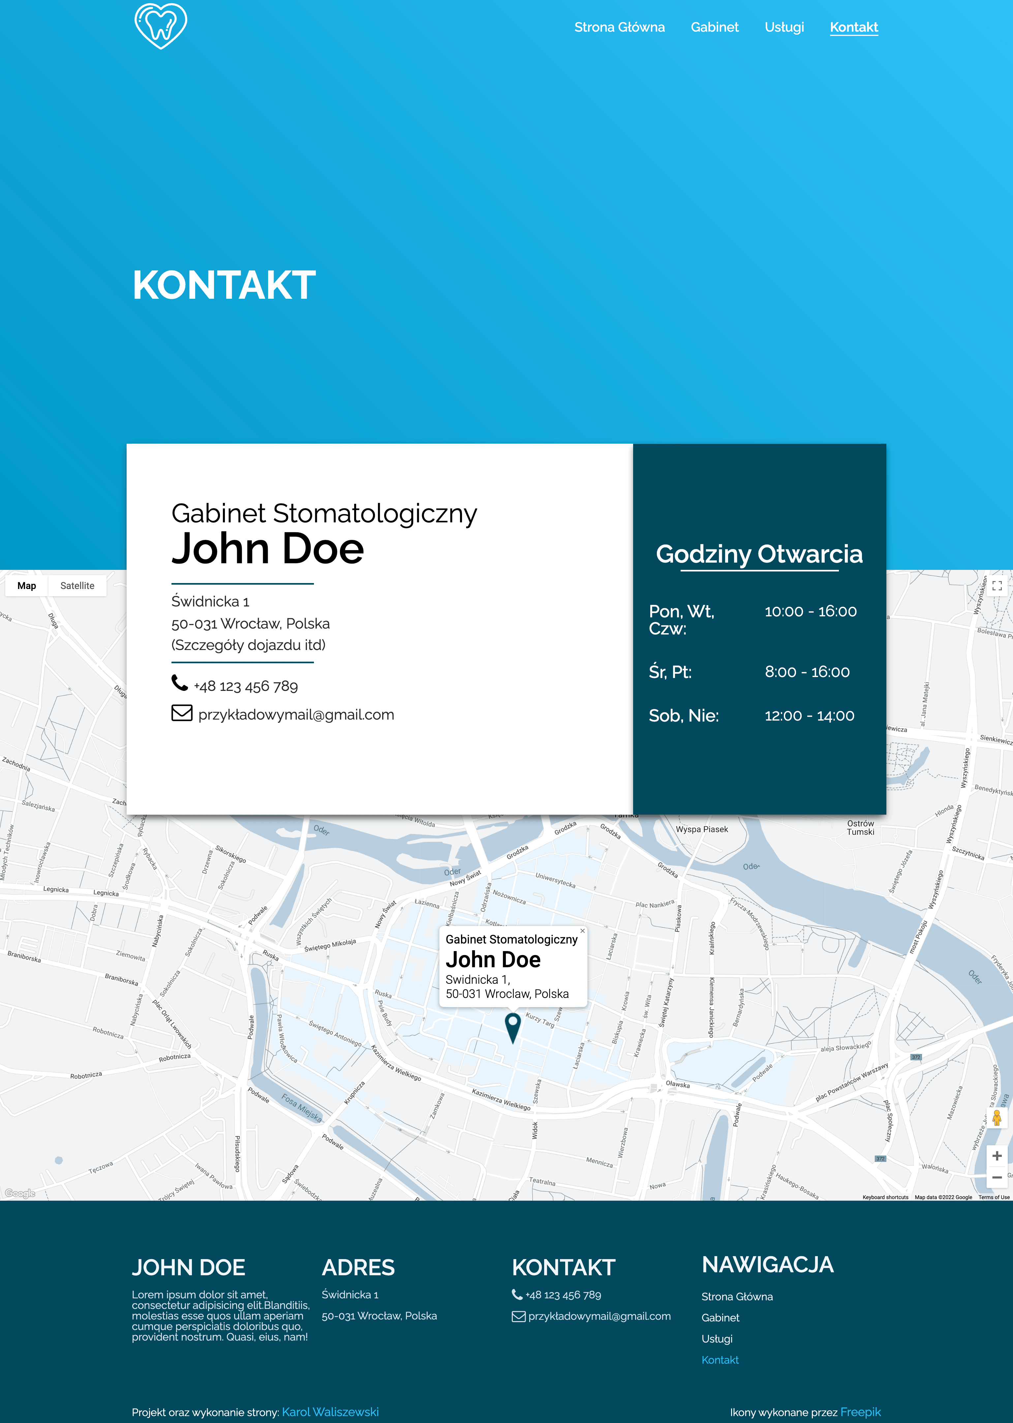
Task: Click the footer Kontakt navigation link
Action: pyautogui.click(x=720, y=1360)
